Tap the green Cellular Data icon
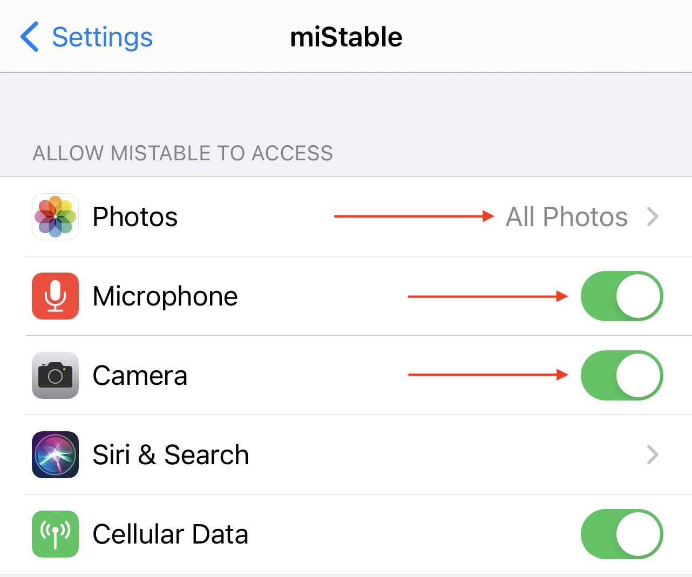The width and height of the screenshot is (692, 577). (55, 534)
